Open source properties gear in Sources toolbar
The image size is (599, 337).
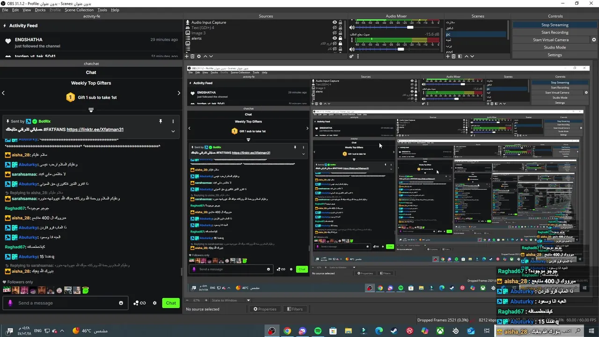pos(199,56)
